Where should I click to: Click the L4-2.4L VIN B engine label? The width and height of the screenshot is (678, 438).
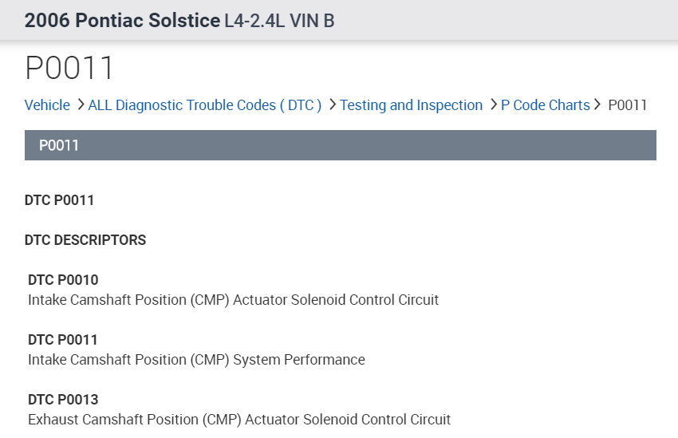point(279,21)
